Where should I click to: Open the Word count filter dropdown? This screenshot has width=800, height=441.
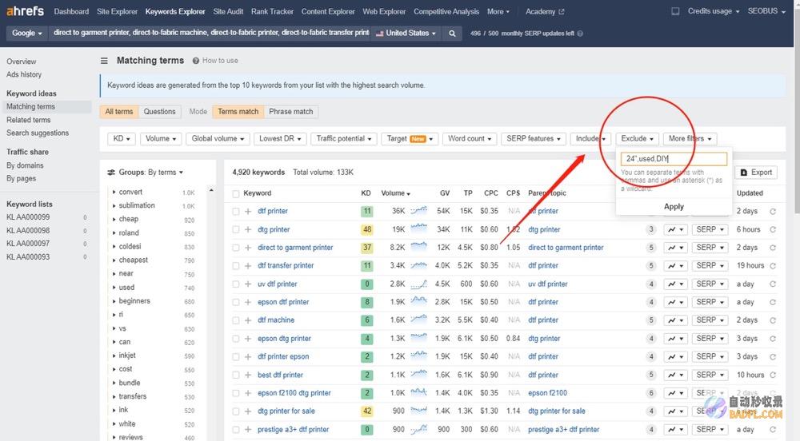[470, 138]
